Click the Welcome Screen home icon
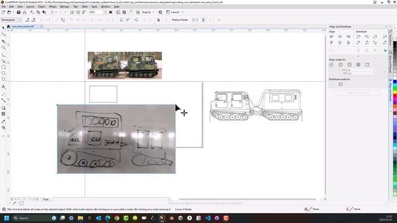397x223 pixels. click(x=8, y=27)
